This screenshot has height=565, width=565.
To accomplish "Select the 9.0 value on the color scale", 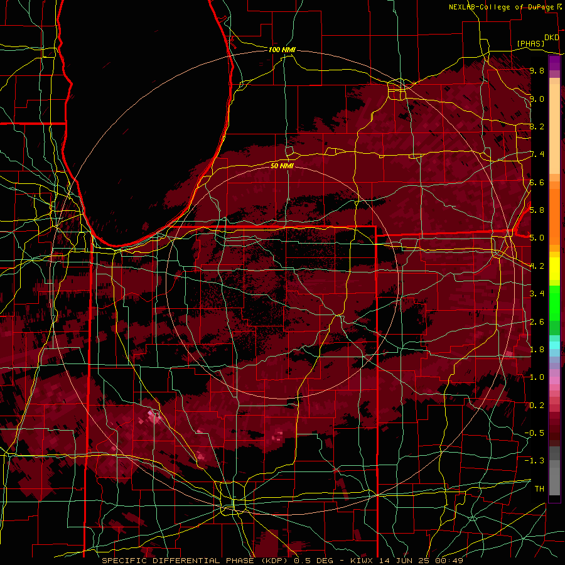I will point(537,99).
